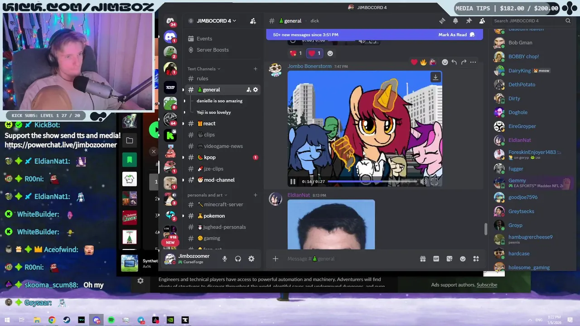Download the pony video attachment

tap(435, 77)
